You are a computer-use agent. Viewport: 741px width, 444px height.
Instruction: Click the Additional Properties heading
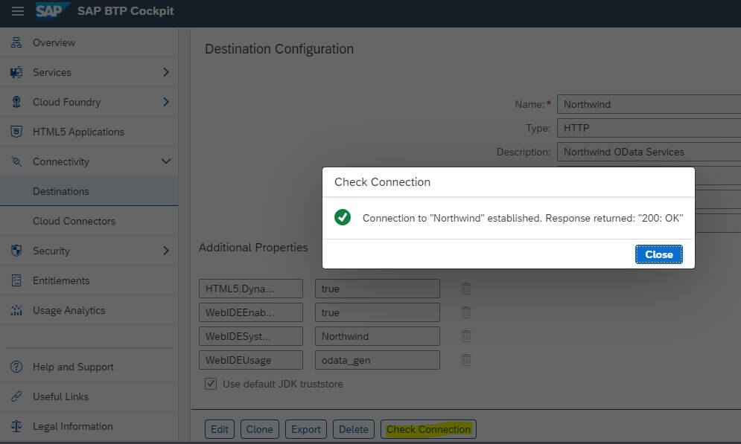(253, 247)
